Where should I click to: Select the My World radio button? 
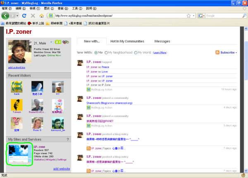136,53
